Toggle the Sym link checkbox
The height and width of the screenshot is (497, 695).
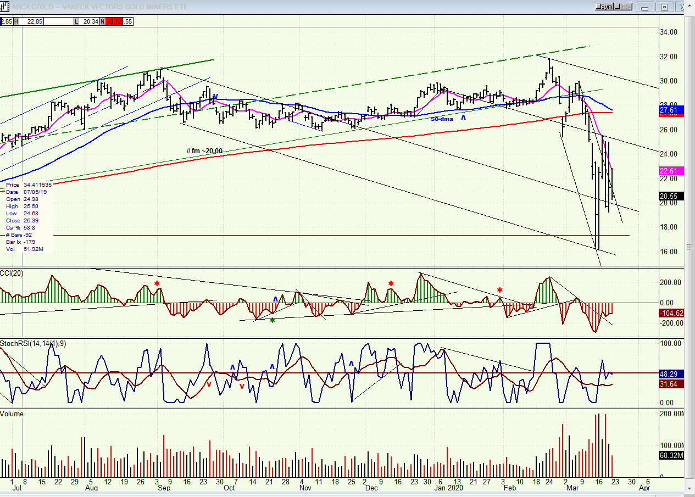[604, 7]
